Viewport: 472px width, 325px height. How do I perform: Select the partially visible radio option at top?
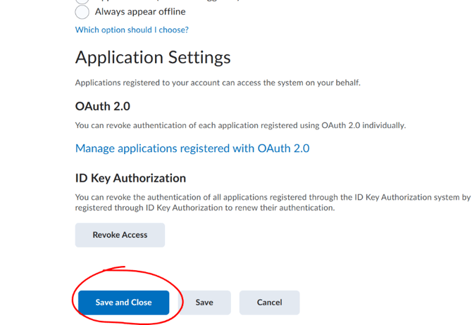point(82,1)
